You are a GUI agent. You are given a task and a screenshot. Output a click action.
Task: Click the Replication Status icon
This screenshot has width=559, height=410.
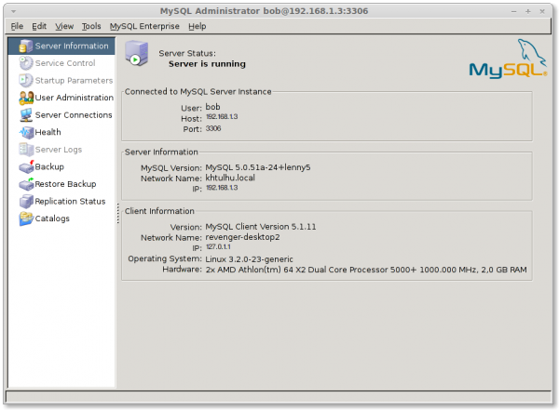click(26, 202)
